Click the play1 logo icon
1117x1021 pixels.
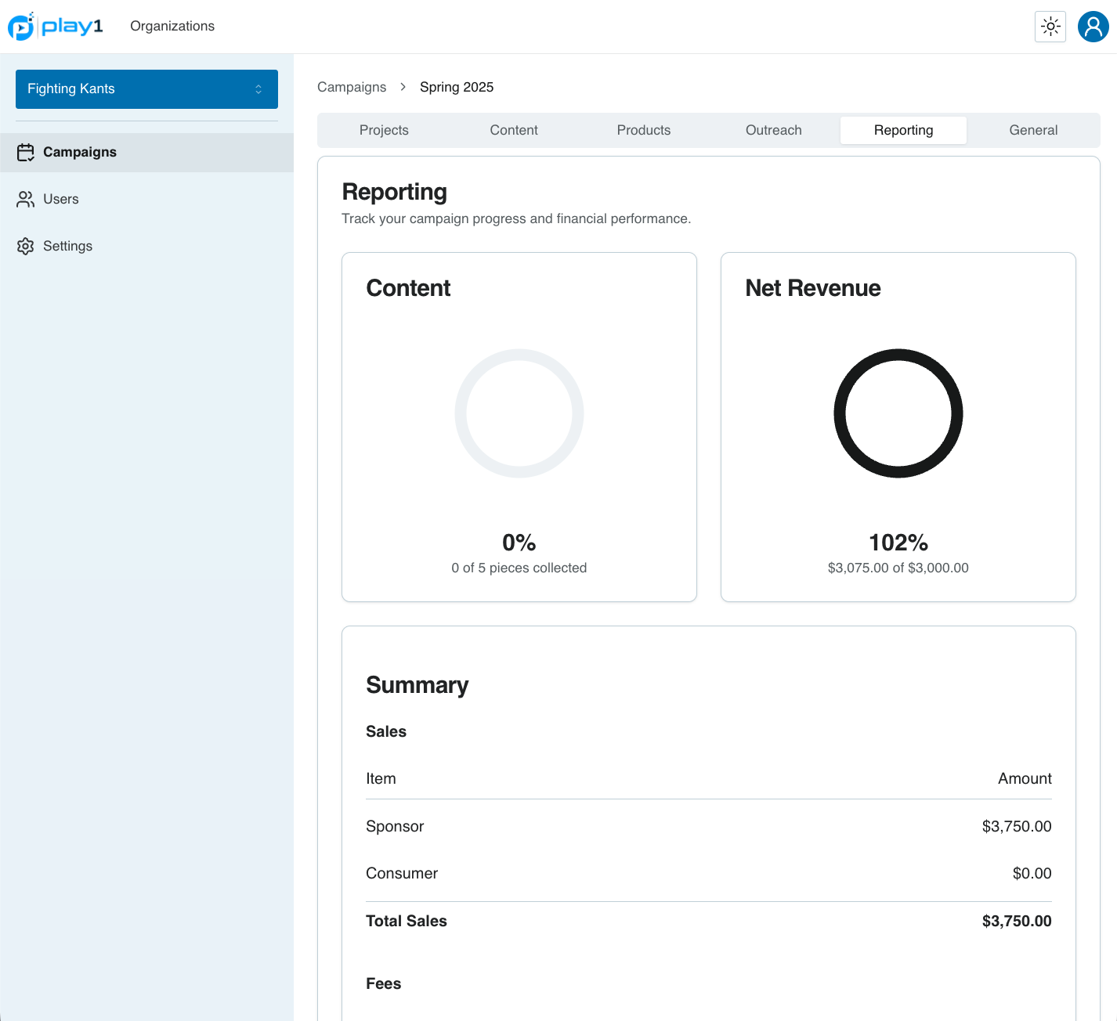tap(22, 26)
